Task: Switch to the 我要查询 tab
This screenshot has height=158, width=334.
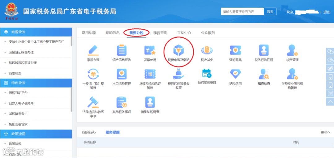Action: pos(160,33)
